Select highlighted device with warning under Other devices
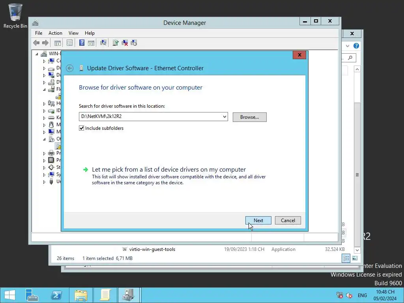 (x=58, y=146)
